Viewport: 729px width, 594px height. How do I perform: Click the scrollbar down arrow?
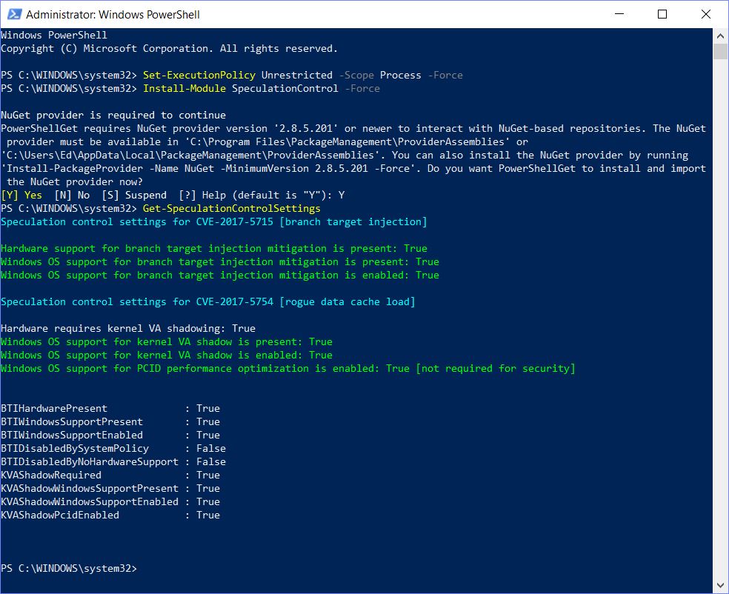[x=720, y=587]
